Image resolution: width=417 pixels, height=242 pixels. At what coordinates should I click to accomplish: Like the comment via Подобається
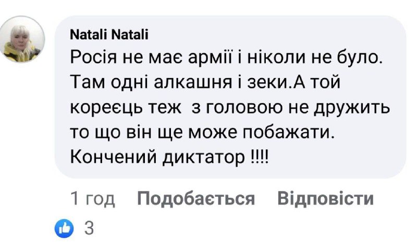tap(196, 198)
